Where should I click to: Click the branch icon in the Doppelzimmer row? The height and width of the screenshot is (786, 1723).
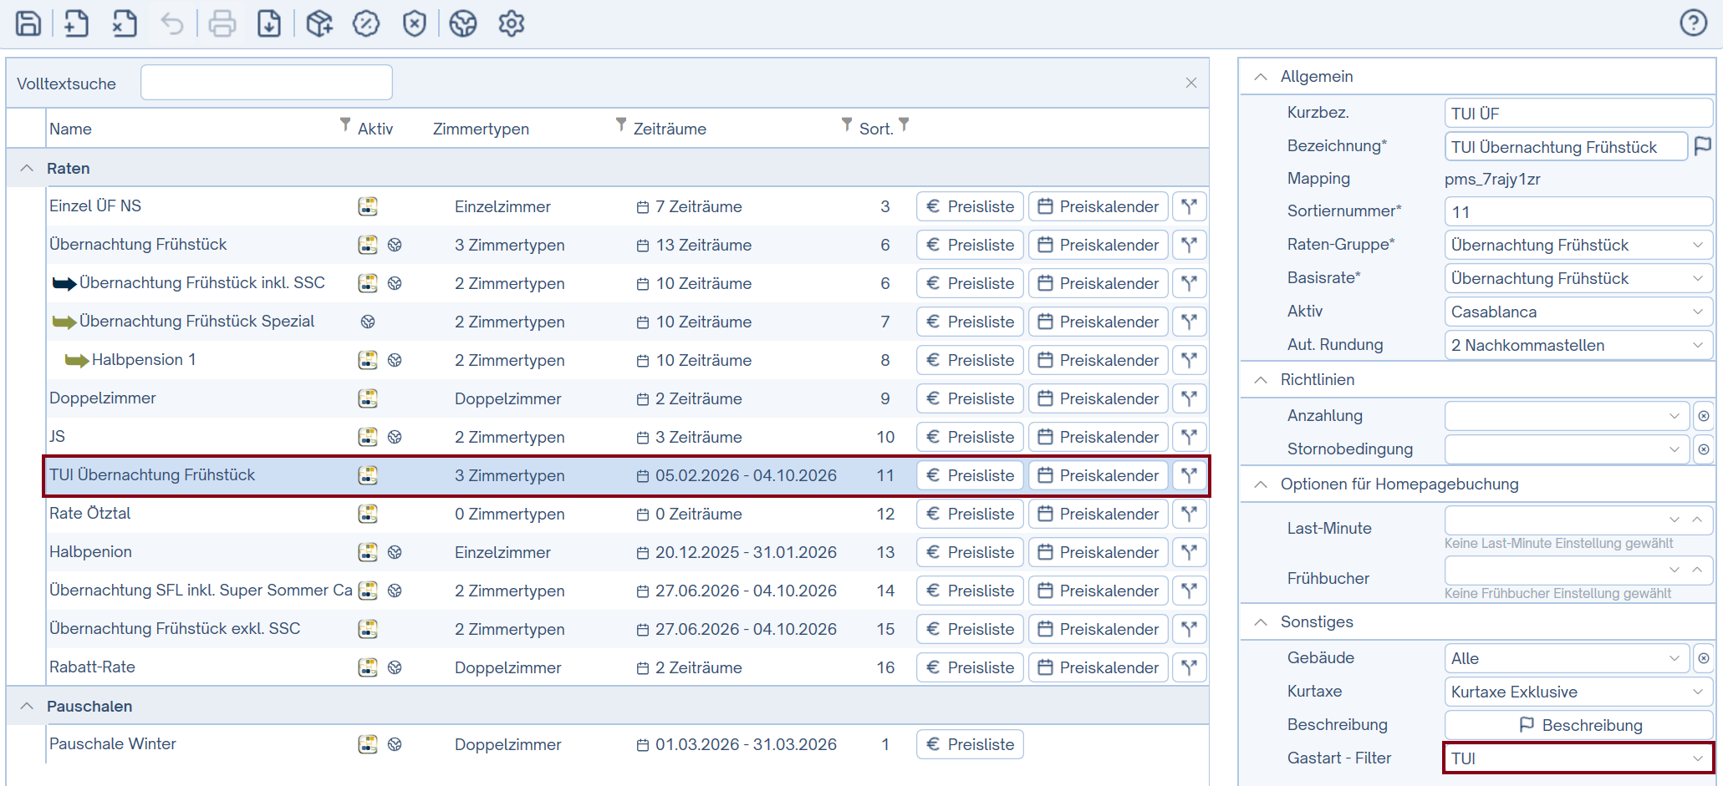tap(1190, 398)
